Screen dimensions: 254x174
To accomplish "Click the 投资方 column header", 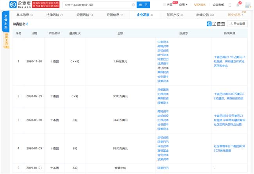I will [183, 33].
